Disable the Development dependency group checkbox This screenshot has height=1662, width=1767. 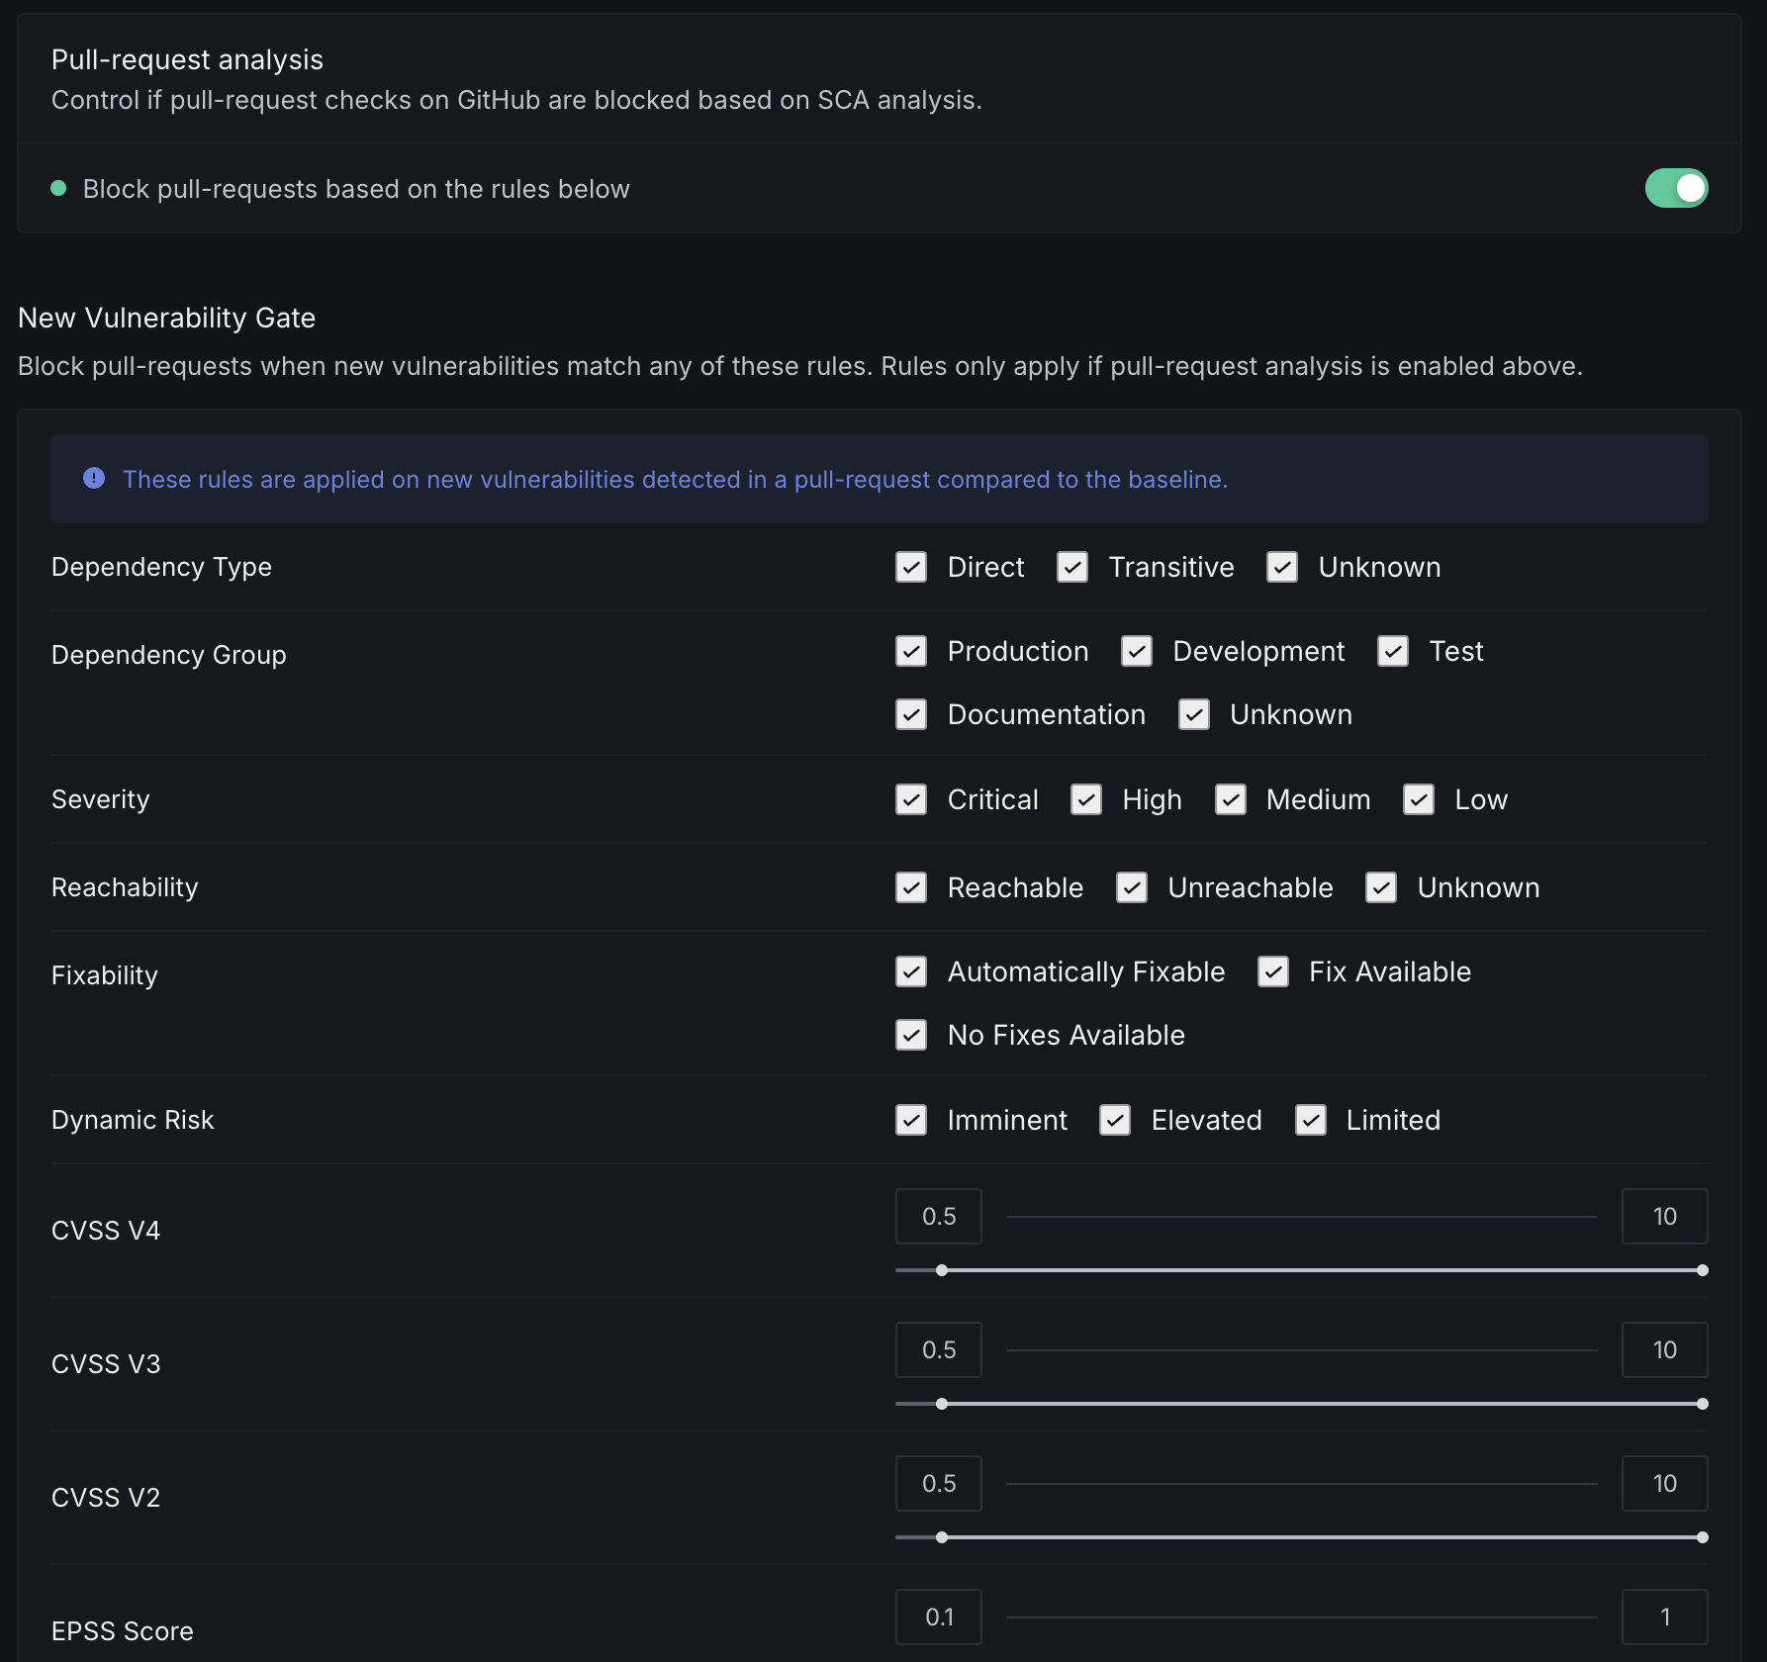point(1136,651)
